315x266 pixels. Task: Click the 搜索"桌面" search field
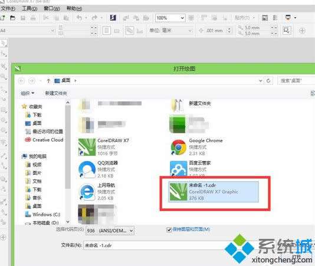coord(296,81)
